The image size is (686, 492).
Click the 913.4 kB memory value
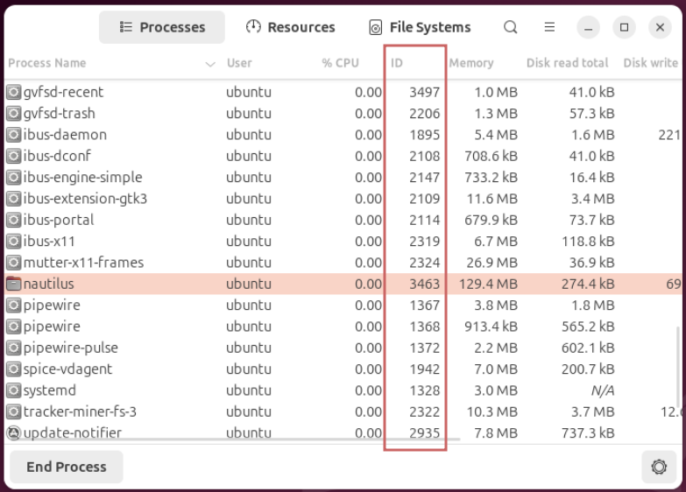(491, 327)
